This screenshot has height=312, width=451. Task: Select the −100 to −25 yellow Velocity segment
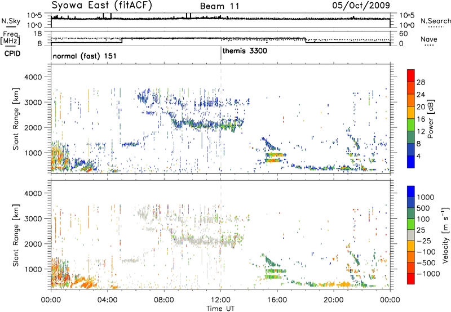pyautogui.click(x=411, y=246)
